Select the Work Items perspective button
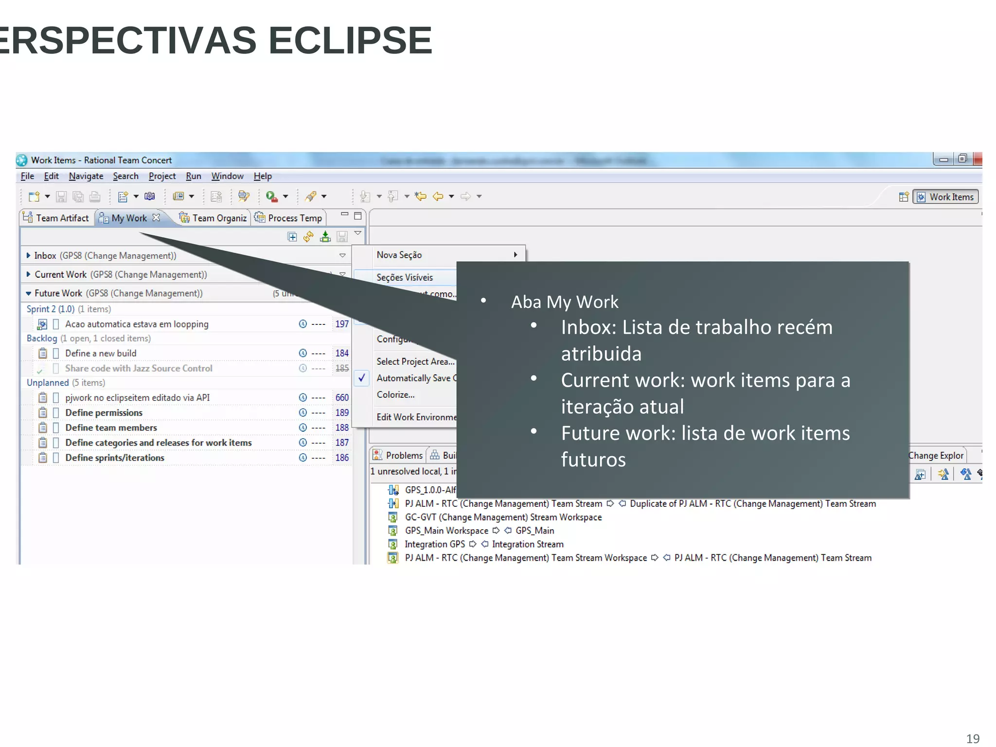The image size is (996, 747). (946, 197)
